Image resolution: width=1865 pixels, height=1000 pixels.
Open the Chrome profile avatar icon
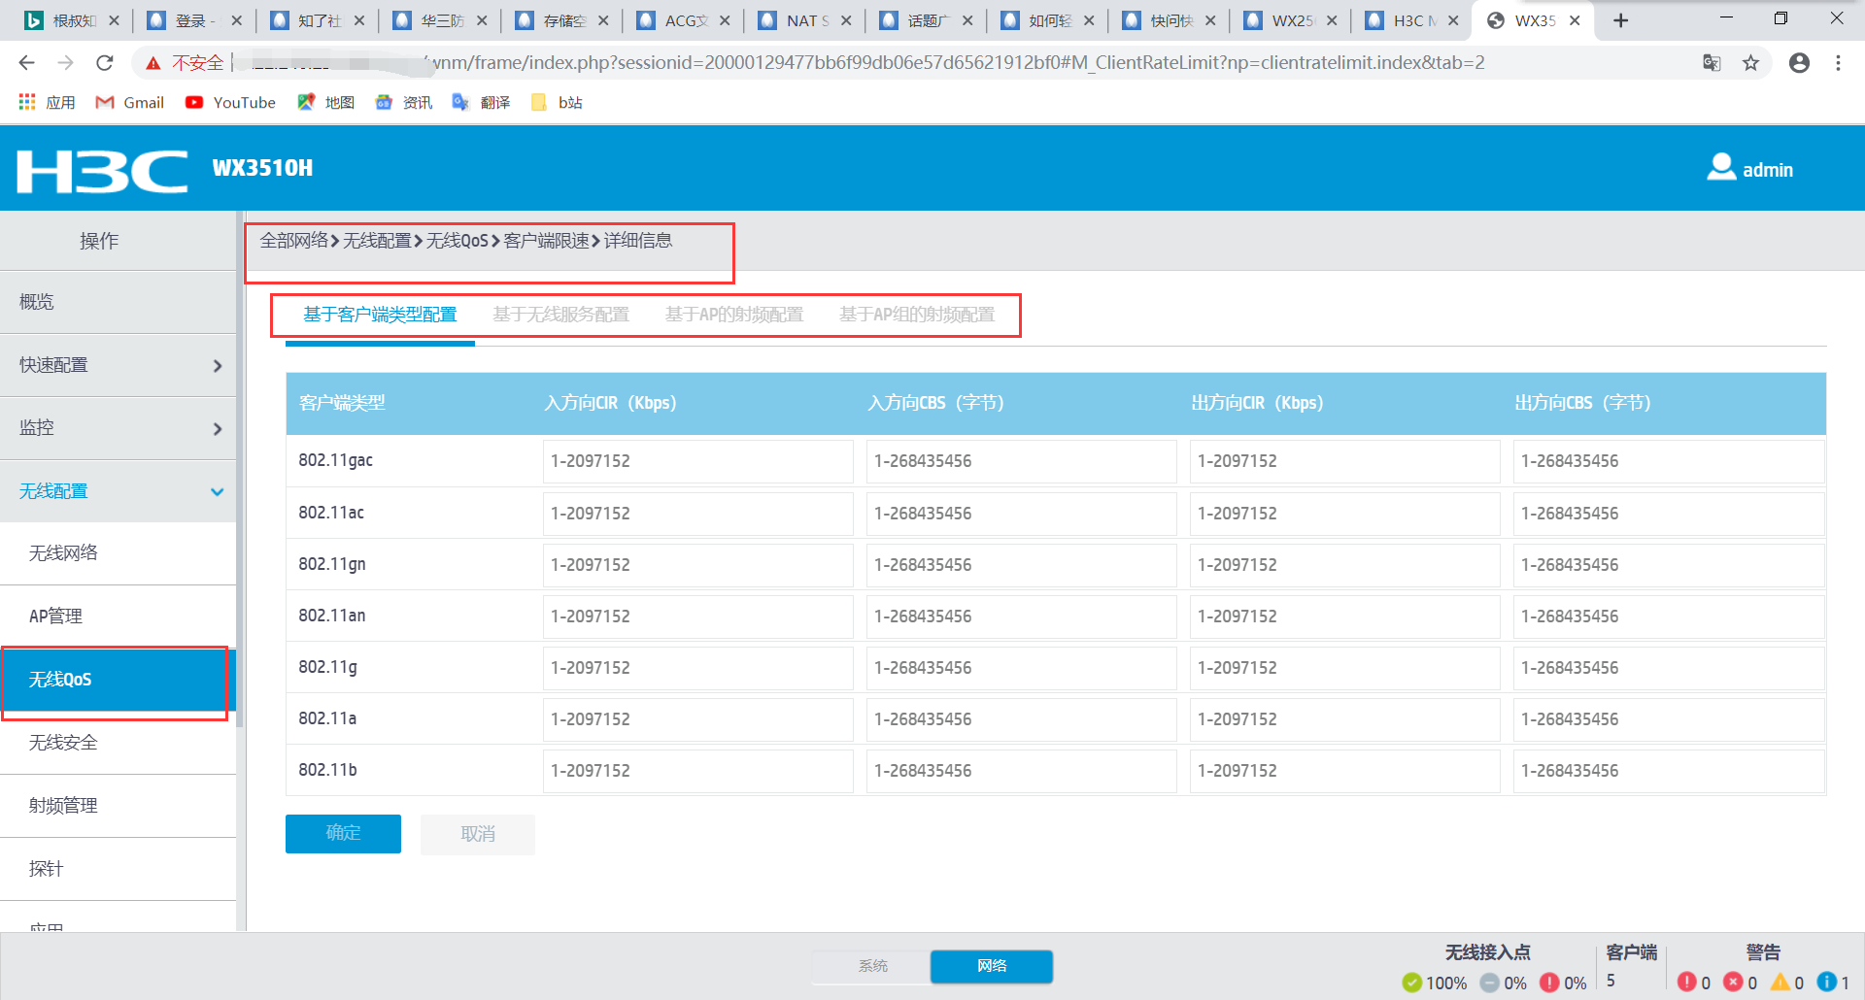(x=1799, y=63)
